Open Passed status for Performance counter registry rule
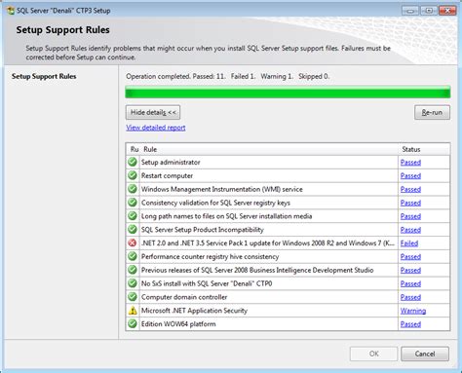 point(410,257)
